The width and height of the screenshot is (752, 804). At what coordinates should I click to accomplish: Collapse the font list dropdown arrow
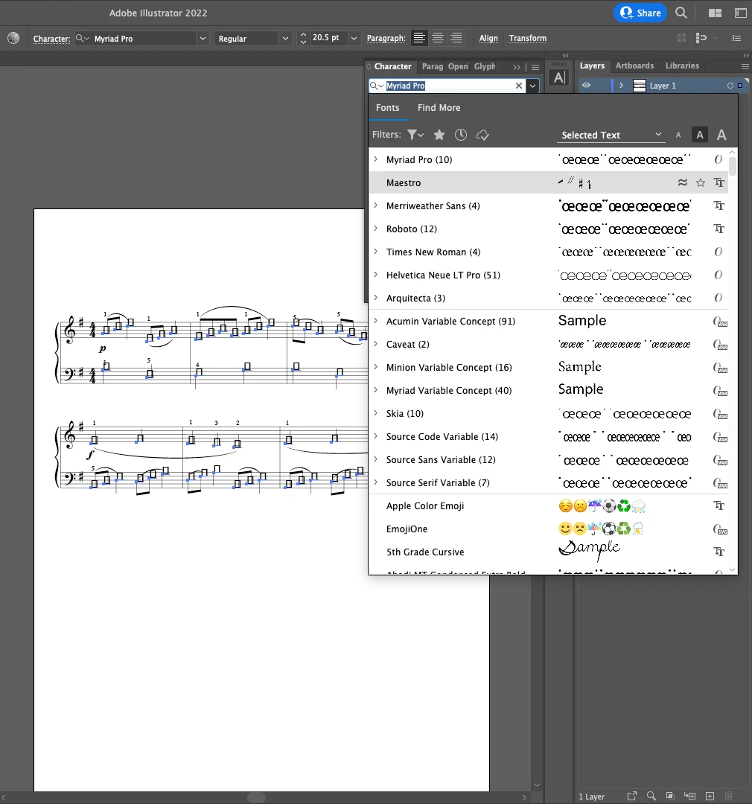[x=532, y=86]
